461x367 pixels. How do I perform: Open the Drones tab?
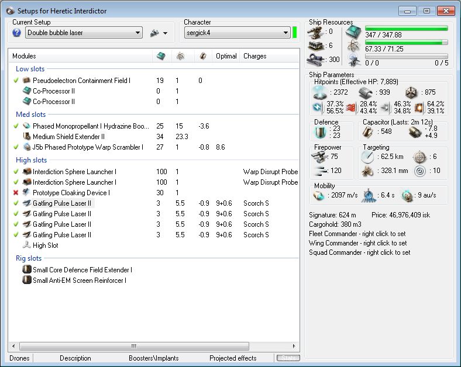click(x=19, y=358)
